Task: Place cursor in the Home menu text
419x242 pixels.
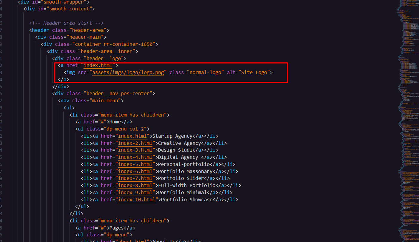Action: [115, 122]
